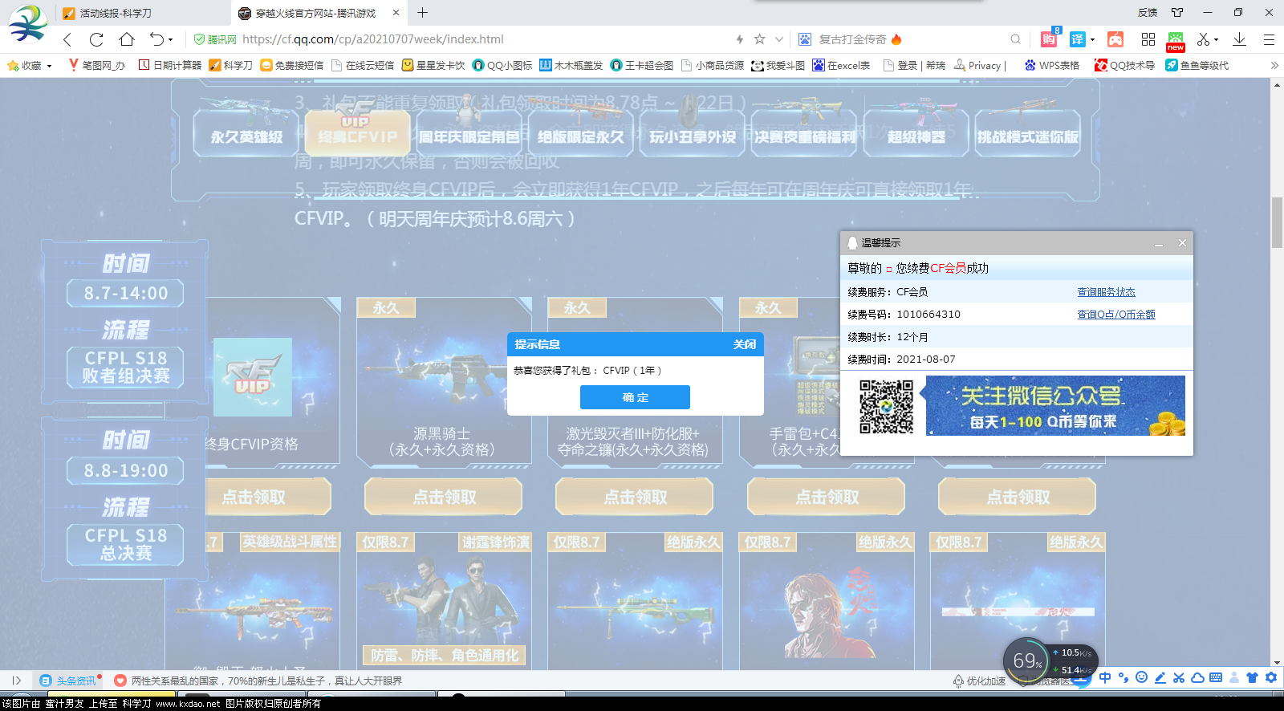Open a new tab with plus button
This screenshot has height=711, width=1284.
coord(423,13)
